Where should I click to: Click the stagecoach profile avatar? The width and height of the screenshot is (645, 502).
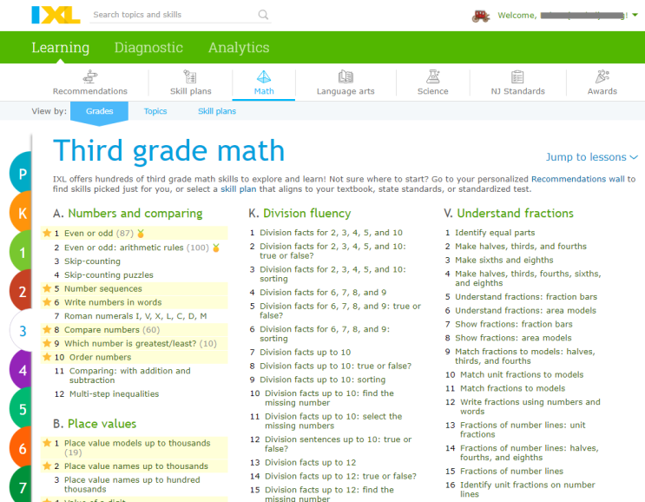point(480,16)
